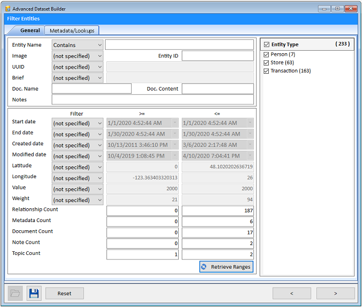Uncheck the Store (63) checkbox
Screen dimensions: 362x307
coord(266,63)
